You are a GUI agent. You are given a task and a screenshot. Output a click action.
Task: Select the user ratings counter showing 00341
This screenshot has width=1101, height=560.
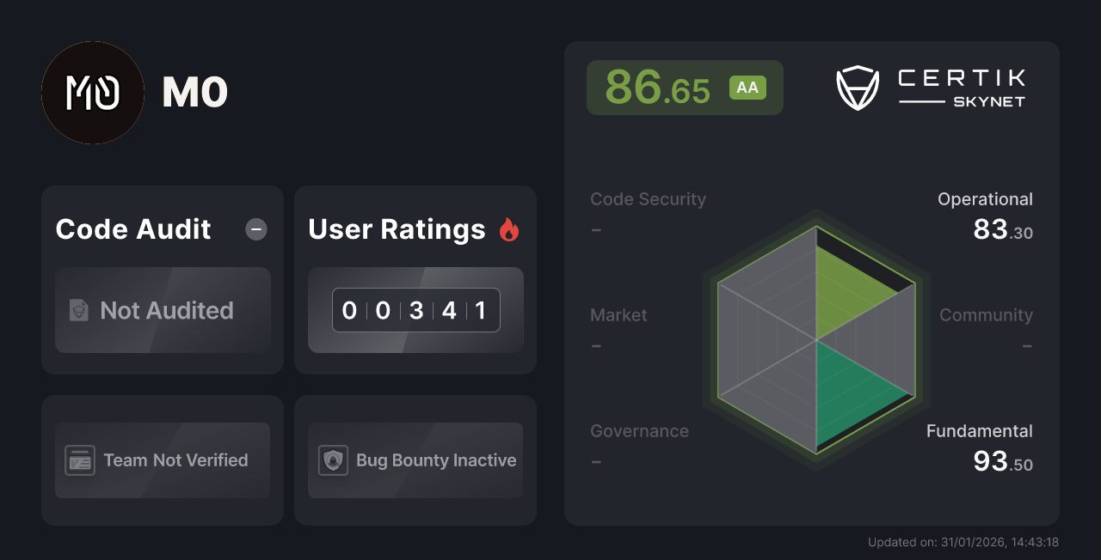(x=415, y=310)
